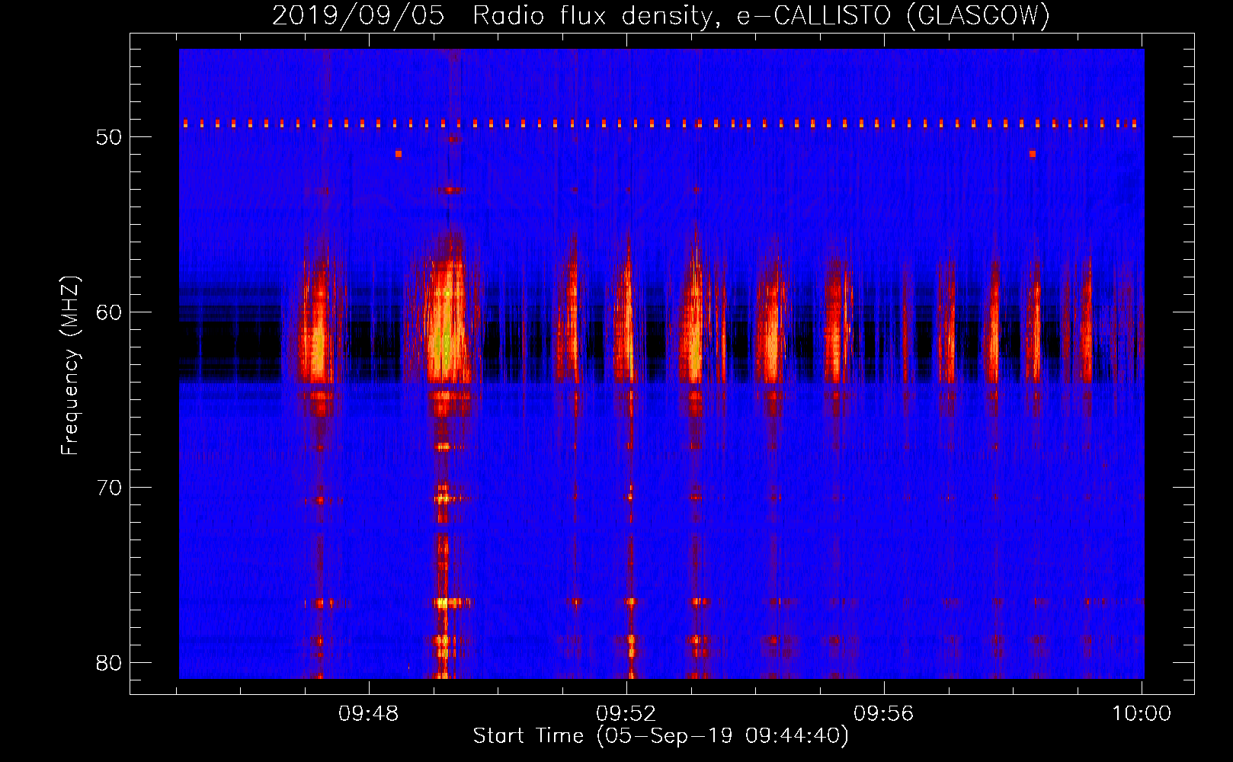Image resolution: width=1233 pixels, height=762 pixels.
Task: Click the 10:00 time tick label
Action: pos(1141,714)
